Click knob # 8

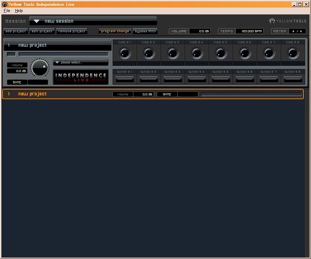point(293,53)
